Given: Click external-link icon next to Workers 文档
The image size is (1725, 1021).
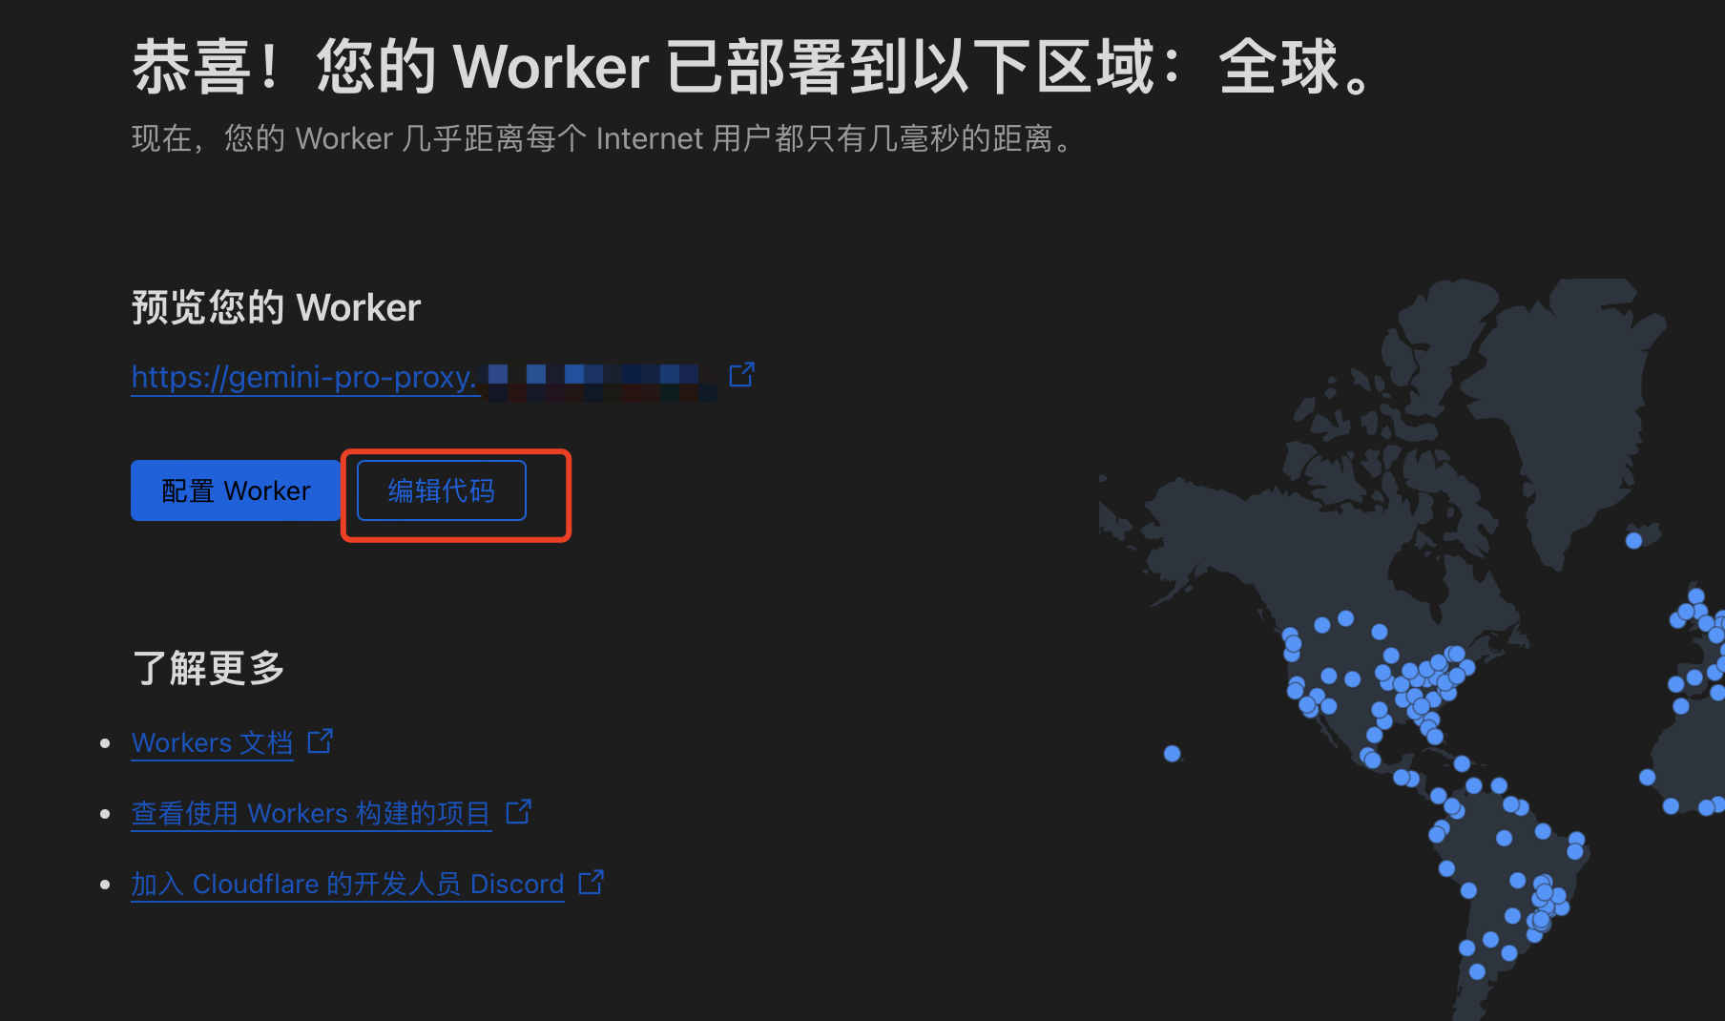Looking at the screenshot, I should (x=321, y=741).
